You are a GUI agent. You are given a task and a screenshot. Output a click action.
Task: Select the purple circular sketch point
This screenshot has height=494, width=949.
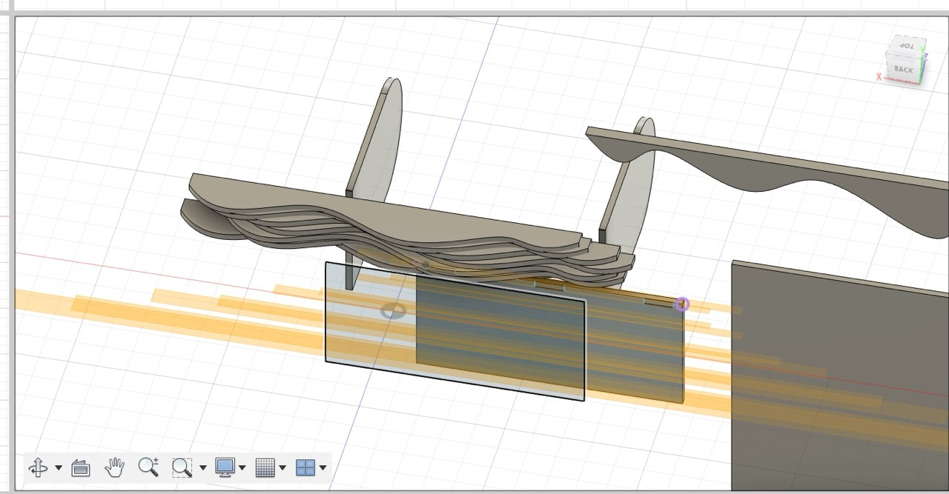click(x=681, y=304)
